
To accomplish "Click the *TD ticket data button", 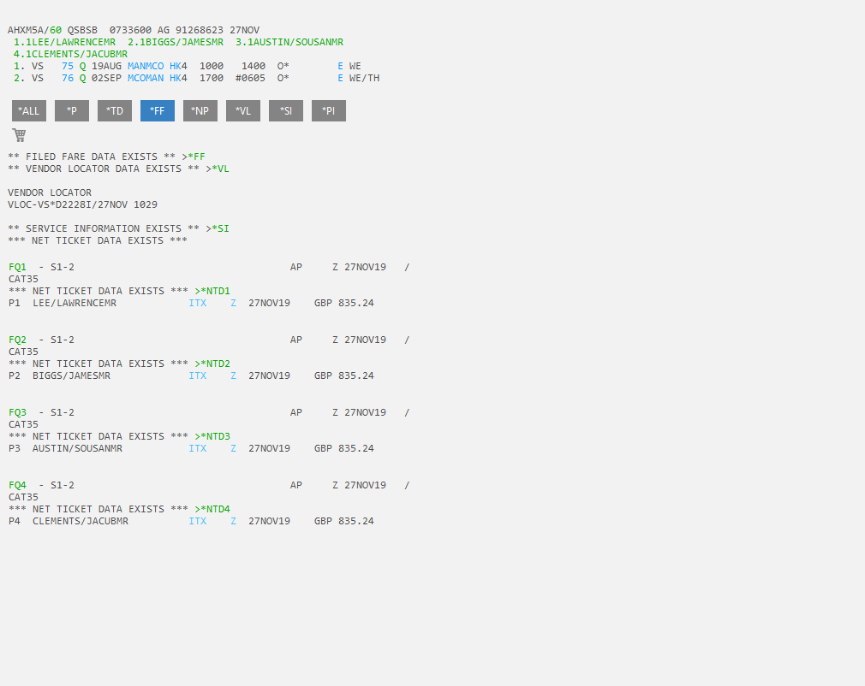I will point(115,110).
